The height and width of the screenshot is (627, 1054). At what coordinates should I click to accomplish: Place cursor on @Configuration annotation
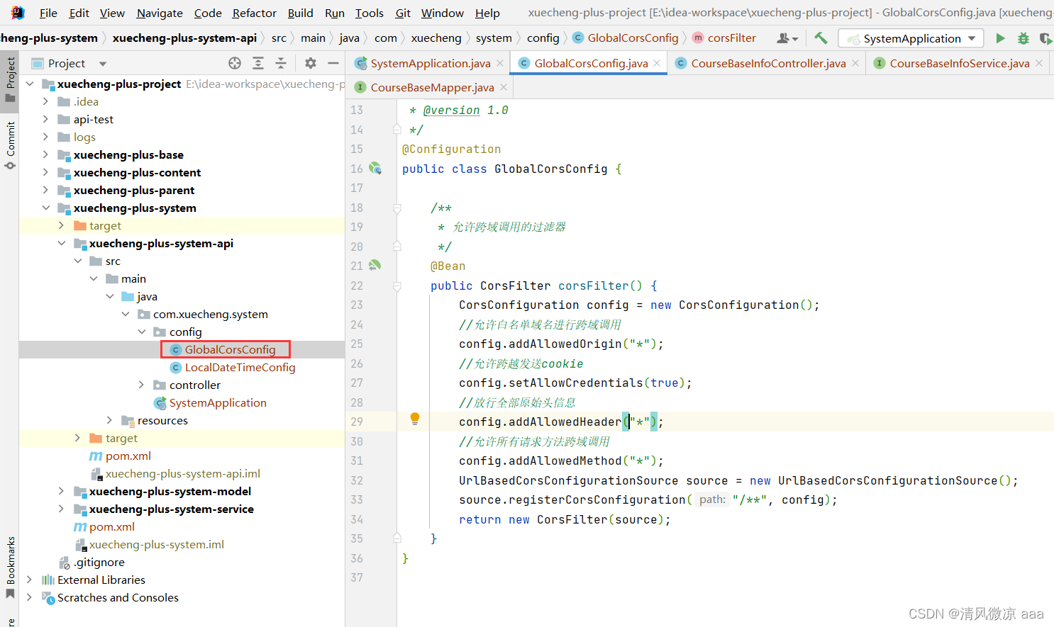coord(451,149)
